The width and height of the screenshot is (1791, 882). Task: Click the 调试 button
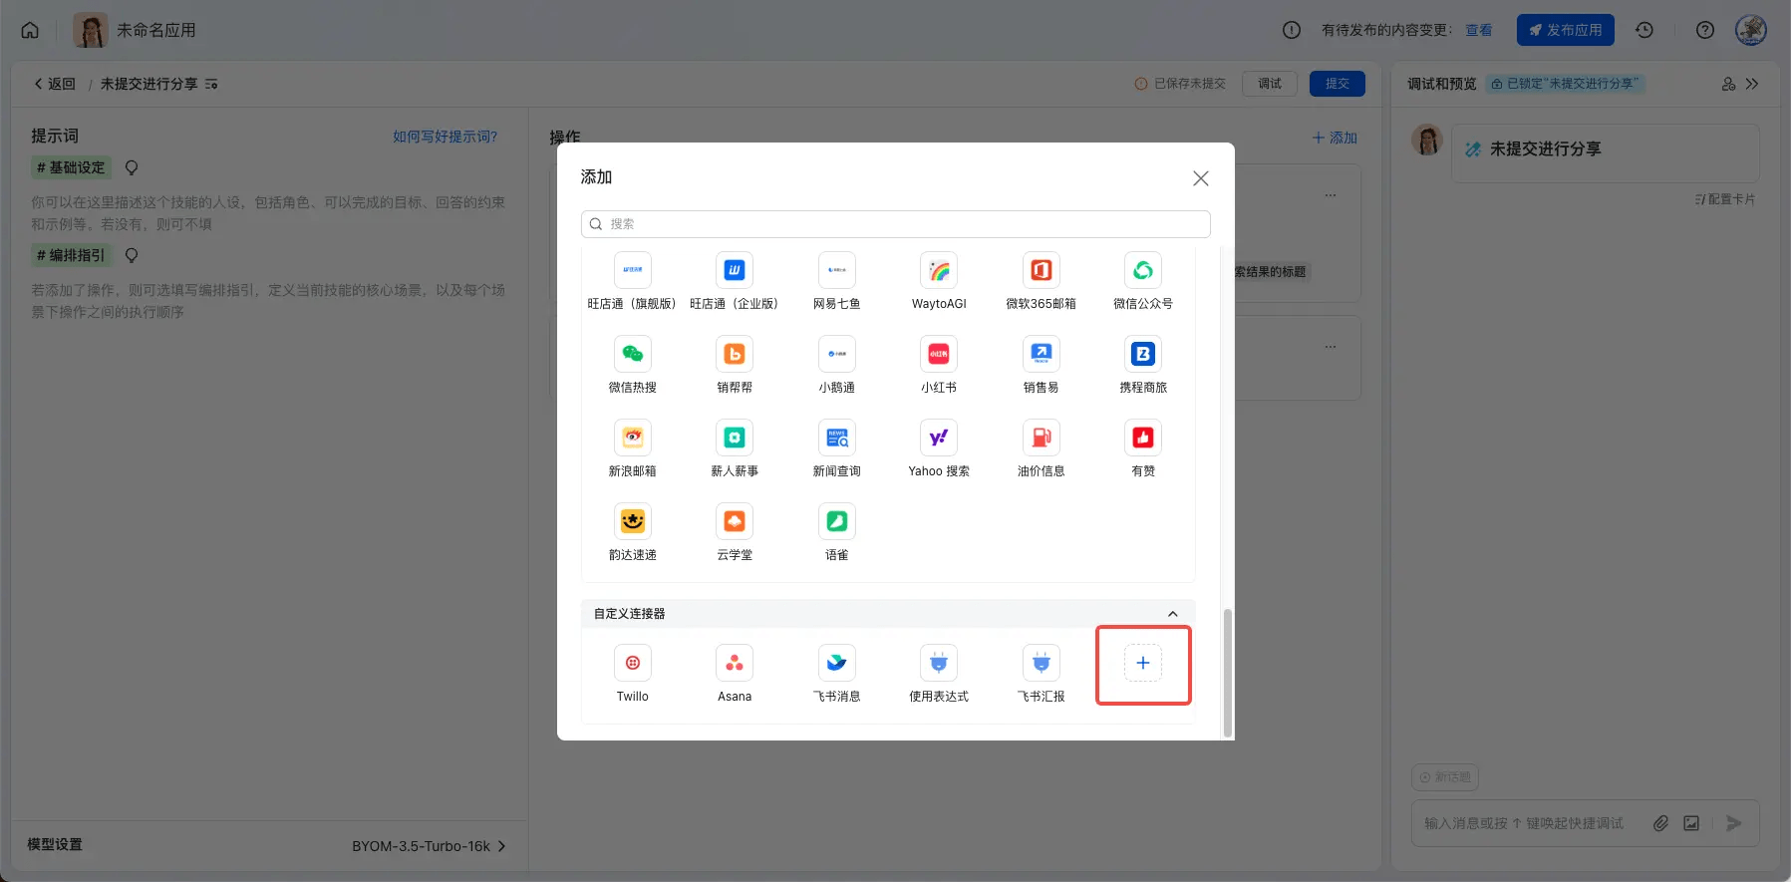[x=1270, y=84]
